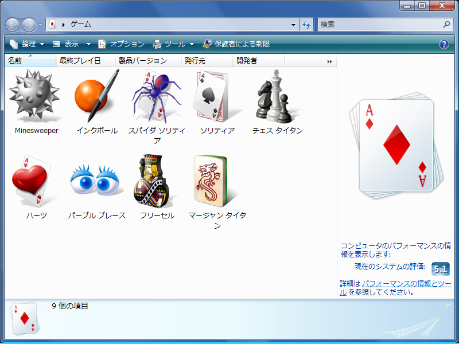The image size is (459, 344).
Task: Select the フリーセル king card icon
Action: [152, 181]
